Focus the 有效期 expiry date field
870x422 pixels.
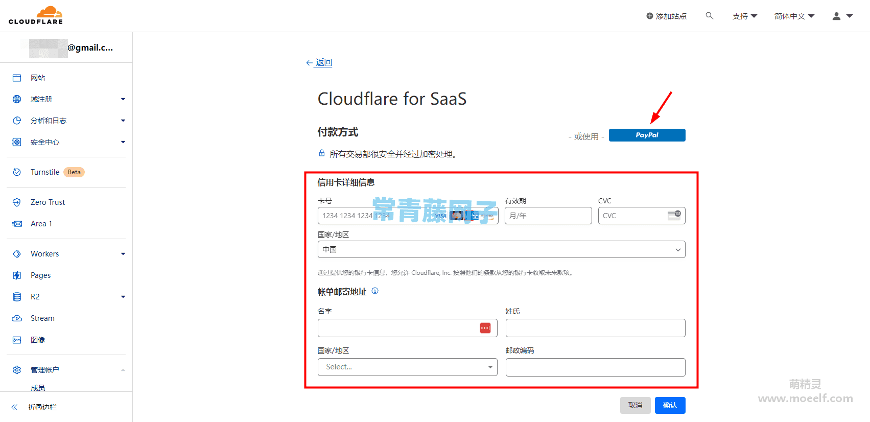click(548, 216)
